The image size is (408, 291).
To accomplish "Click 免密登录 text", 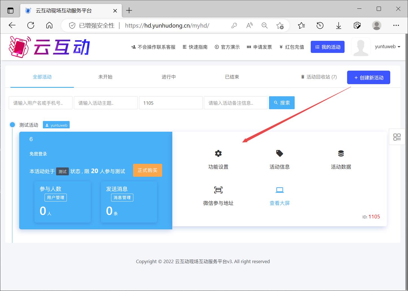I will click(x=38, y=154).
